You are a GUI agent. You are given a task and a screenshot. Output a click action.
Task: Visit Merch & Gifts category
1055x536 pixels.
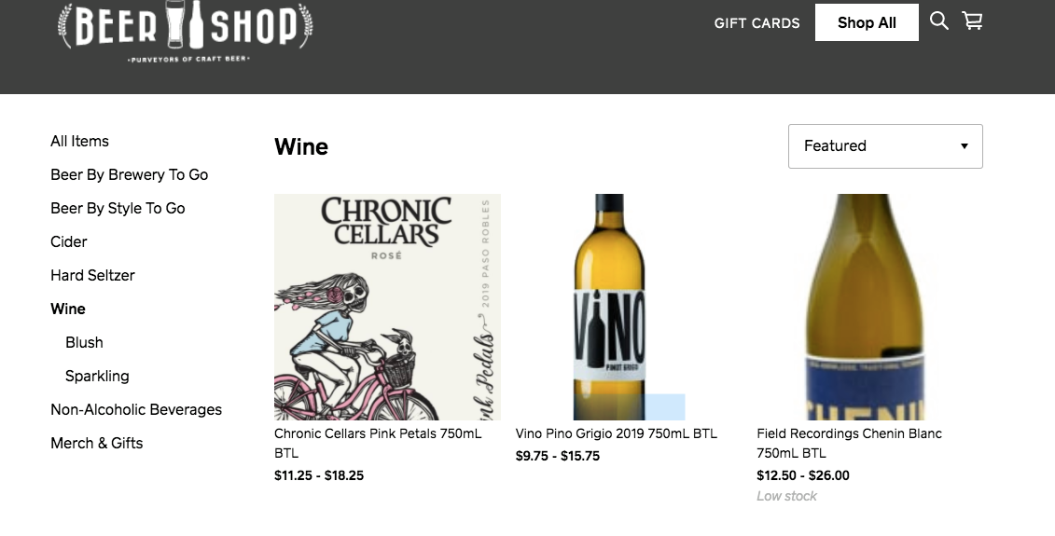(x=96, y=443)
